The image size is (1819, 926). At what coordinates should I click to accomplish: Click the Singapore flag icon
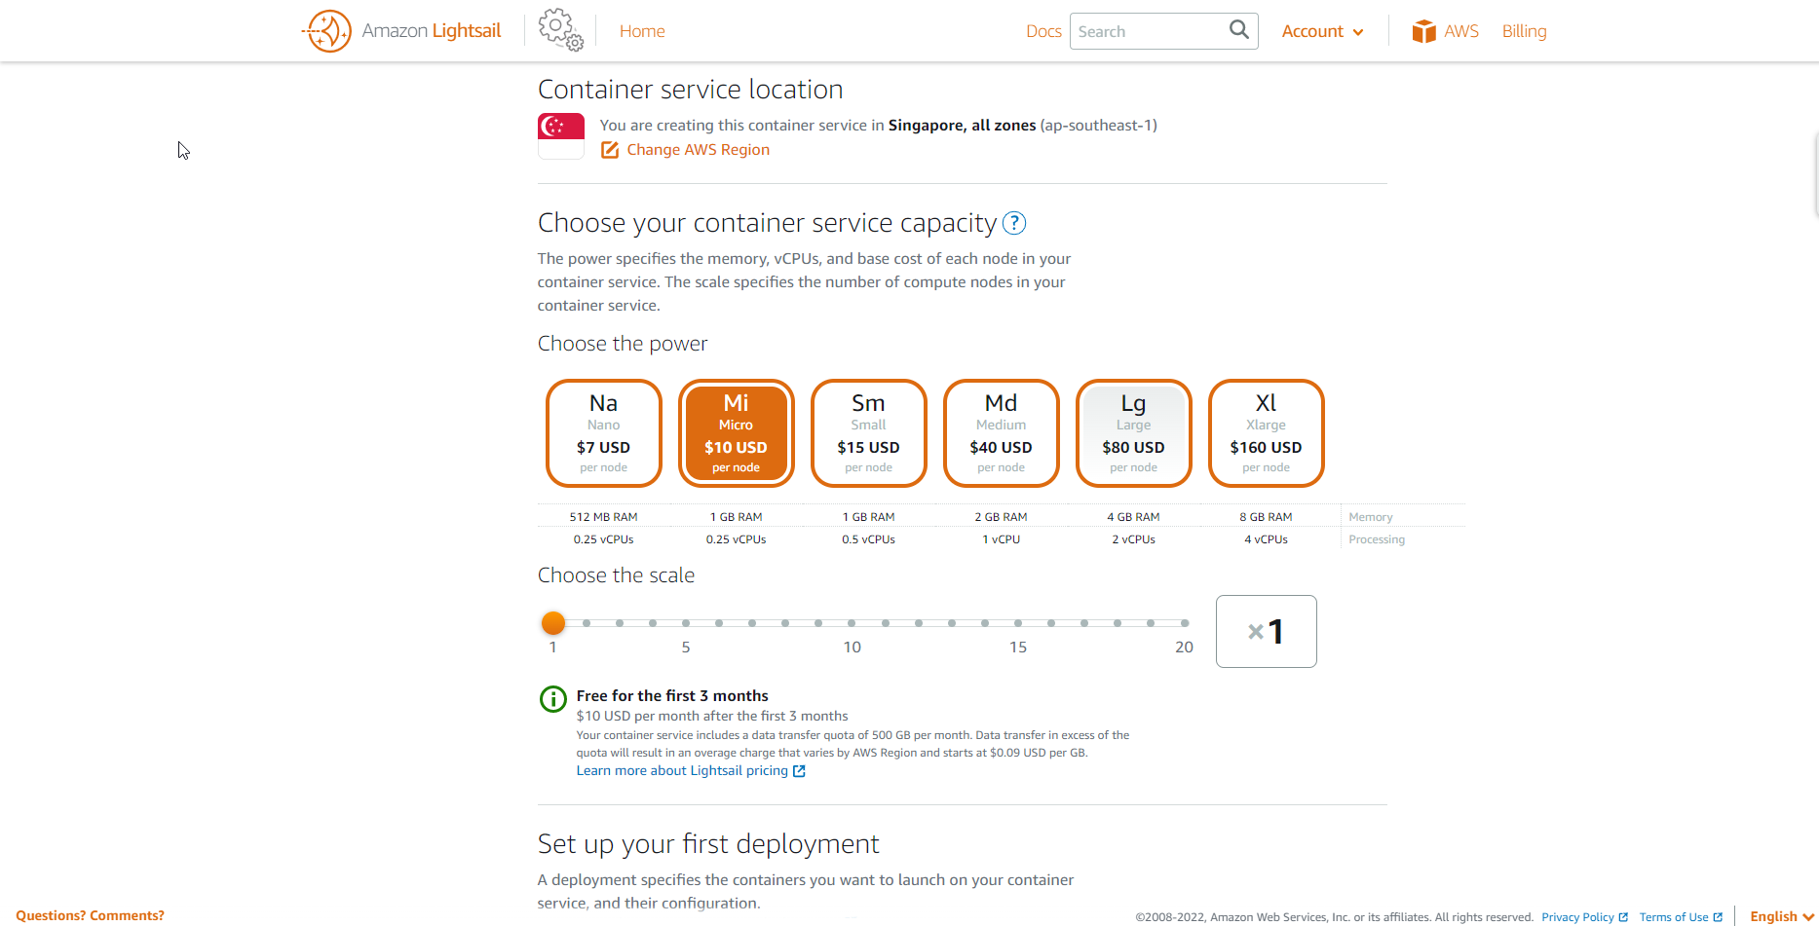561,136
